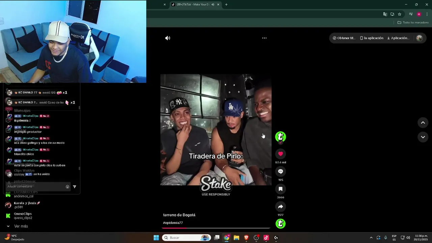The image size is (432, 243).
Task: Open the three-dot more options menu
Action: click(x=264, y=38)
